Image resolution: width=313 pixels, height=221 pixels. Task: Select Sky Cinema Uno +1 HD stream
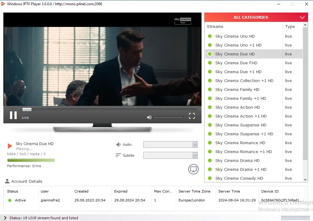pos(254,45)
